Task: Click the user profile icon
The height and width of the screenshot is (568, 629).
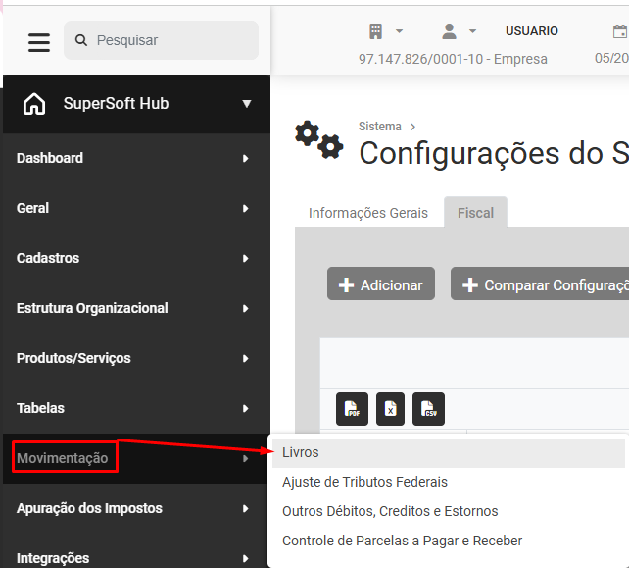Action: pos(450,31)
